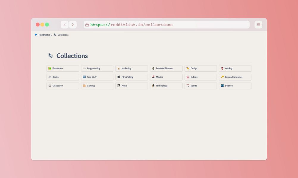Click the blue diamond Redditlist.io icon

click(x=36, y=35)
